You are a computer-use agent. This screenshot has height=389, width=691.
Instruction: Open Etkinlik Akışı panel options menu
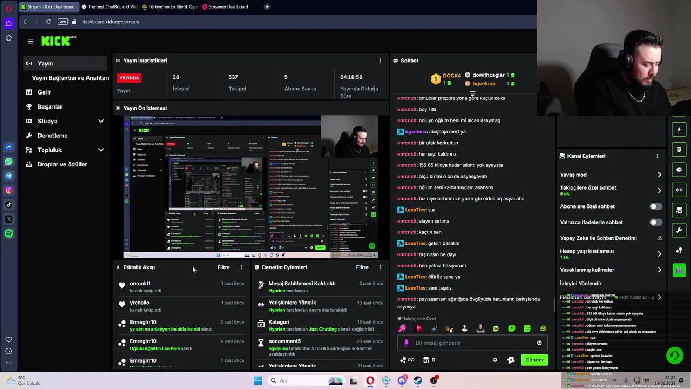241,267
